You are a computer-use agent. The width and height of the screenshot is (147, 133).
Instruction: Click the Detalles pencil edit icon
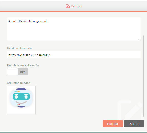click(x=68, y=6)
